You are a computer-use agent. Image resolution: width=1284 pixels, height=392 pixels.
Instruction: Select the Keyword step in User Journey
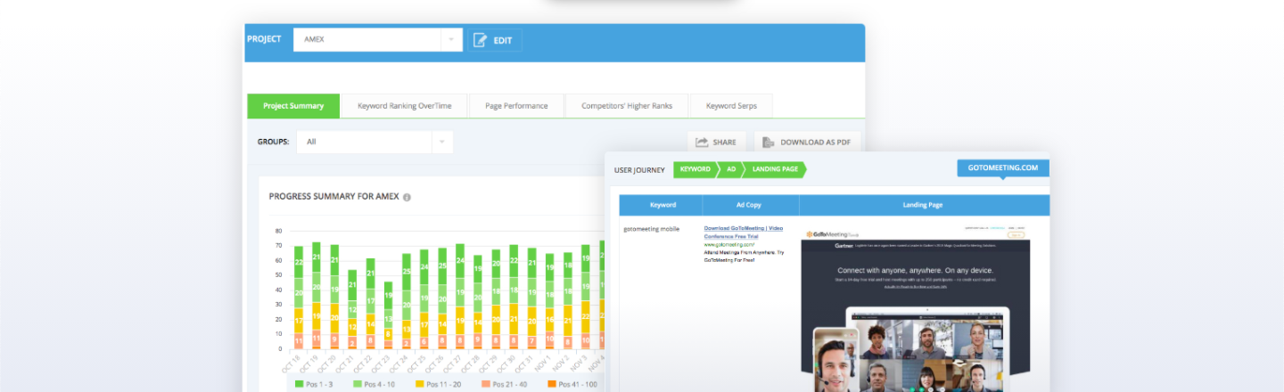click(x=695, y=169)
